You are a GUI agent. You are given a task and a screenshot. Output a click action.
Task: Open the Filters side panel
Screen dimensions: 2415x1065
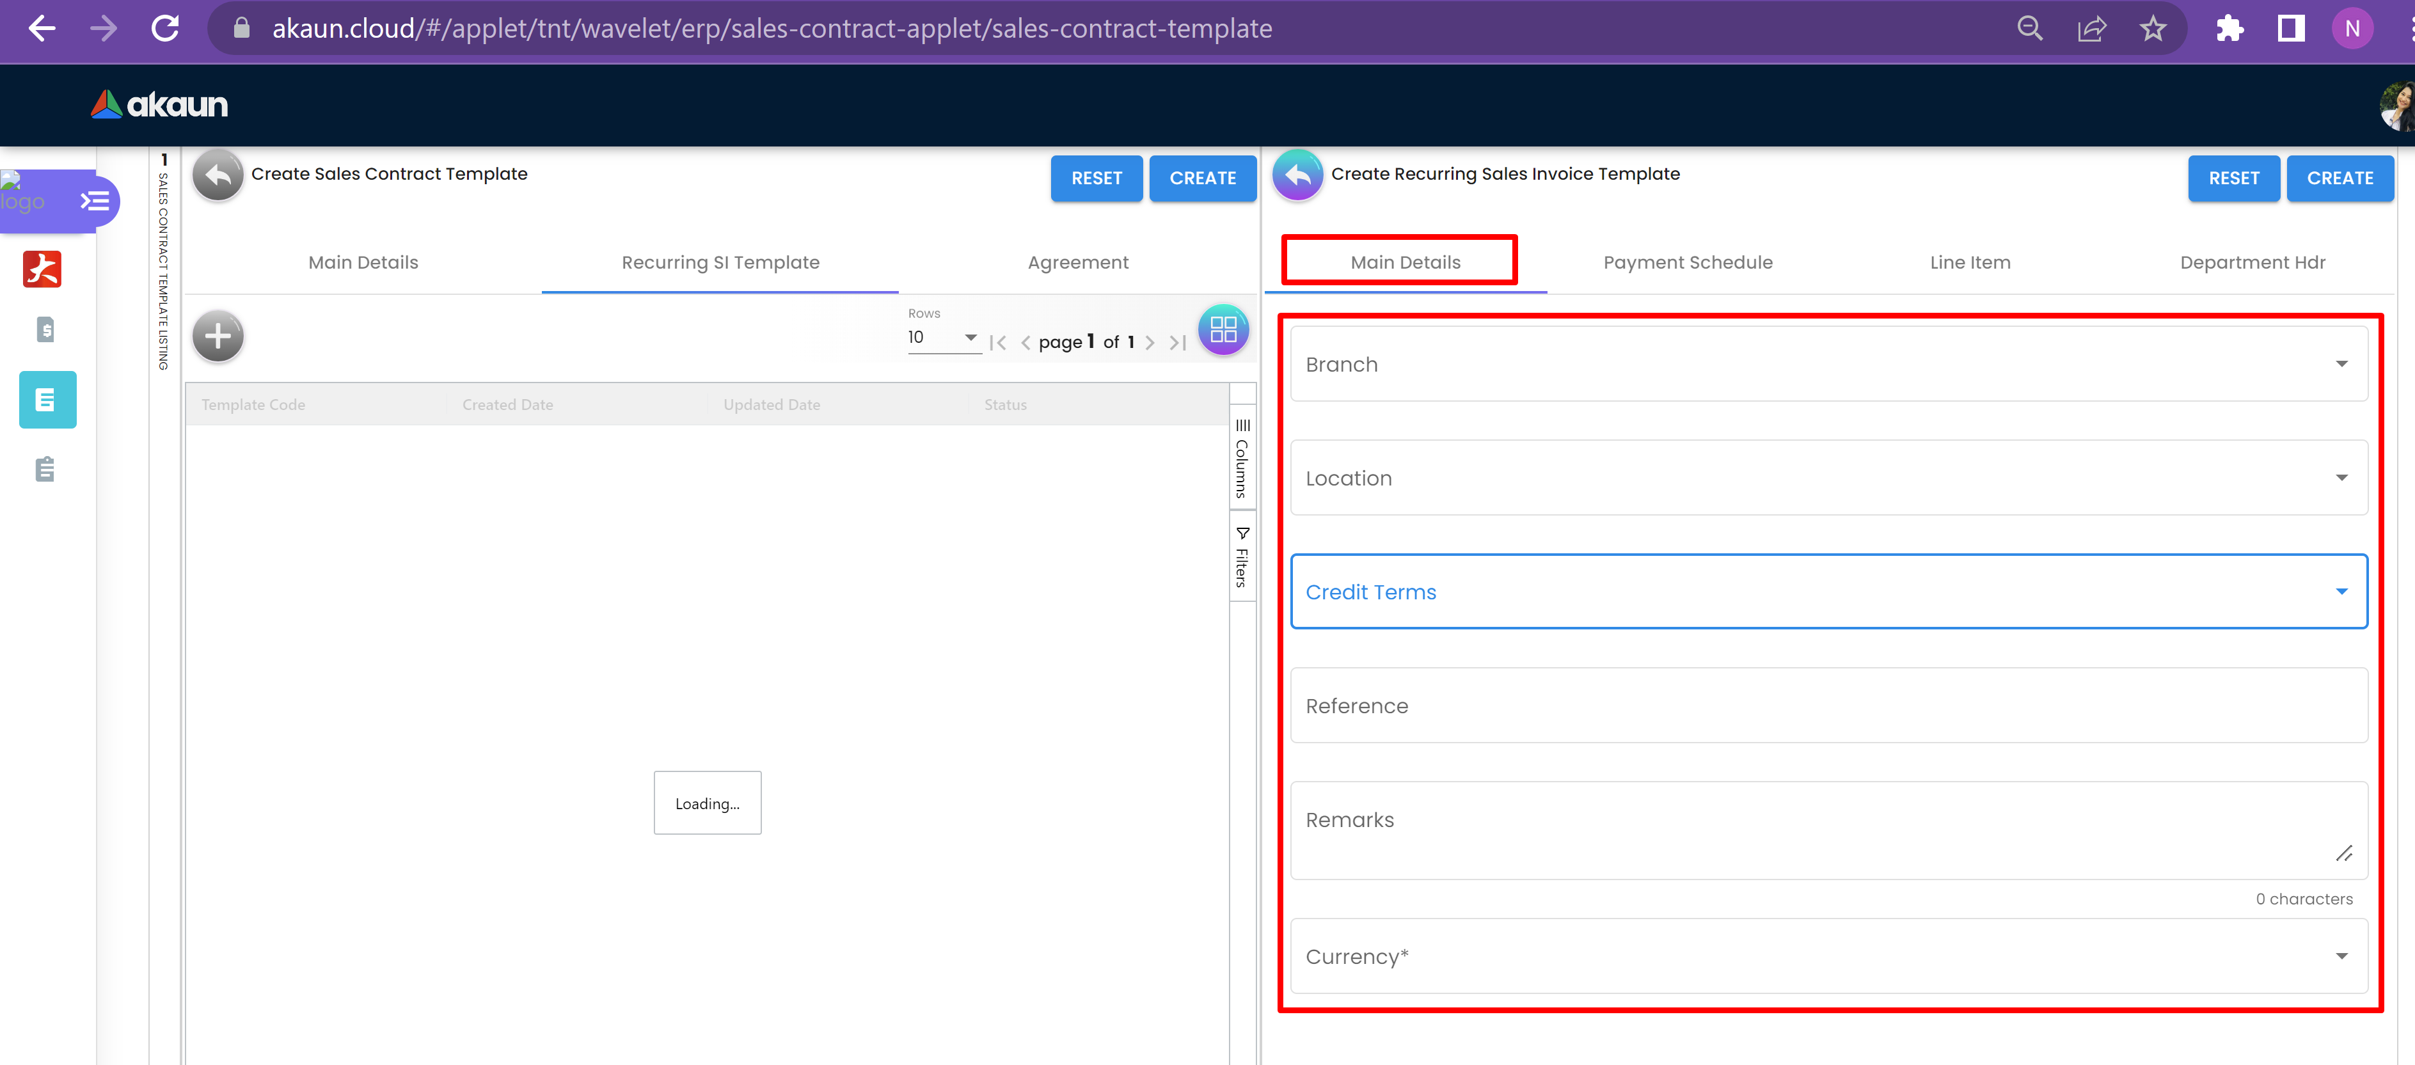click(1242, 559)
